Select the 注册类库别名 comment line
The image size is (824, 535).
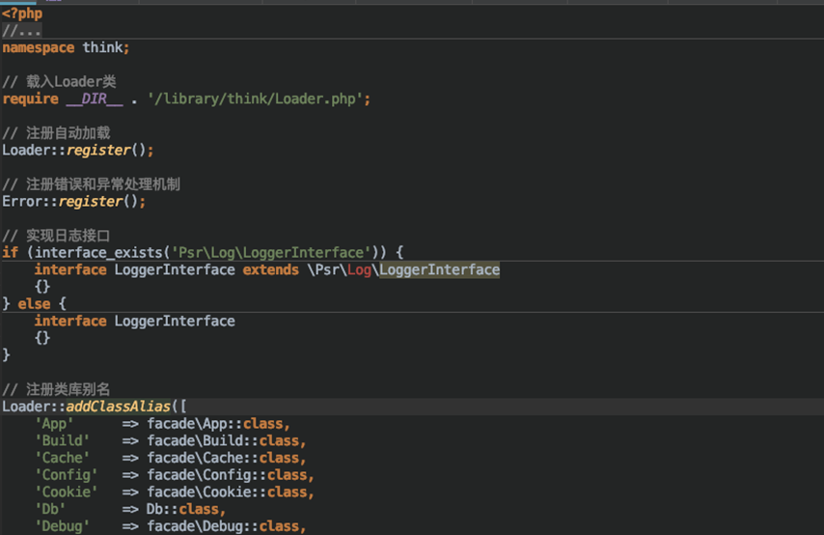pos(56,389)
